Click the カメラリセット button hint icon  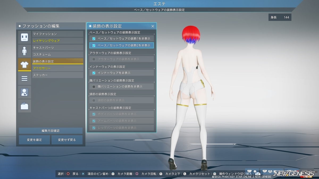[215, 174]
